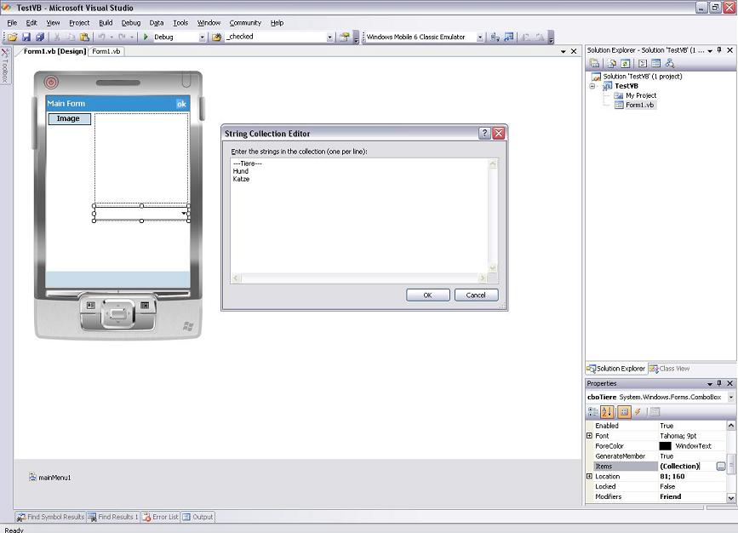Screen dimensions: 738x533
Task: Click the Device Options toolbar icon
Action: (509, 37)
